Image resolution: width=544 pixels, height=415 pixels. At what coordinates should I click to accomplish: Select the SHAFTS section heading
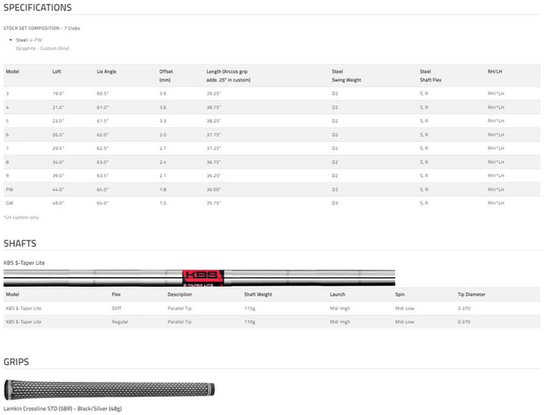(20, 244)
